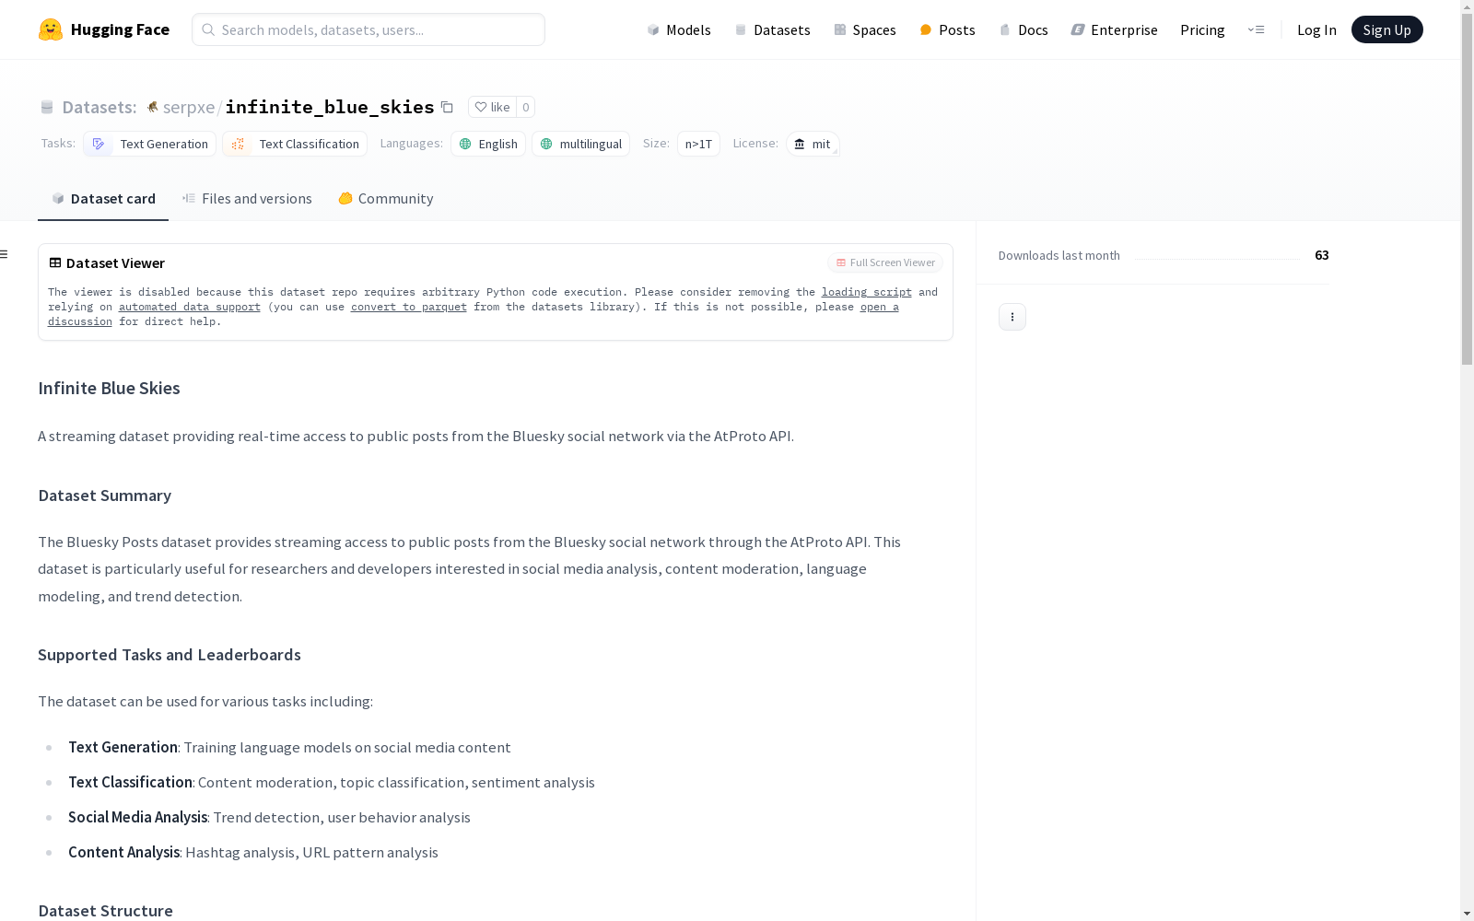1474x921 pixels.
Task: Go to Posts in the top navigation
Action: (948, 29)
